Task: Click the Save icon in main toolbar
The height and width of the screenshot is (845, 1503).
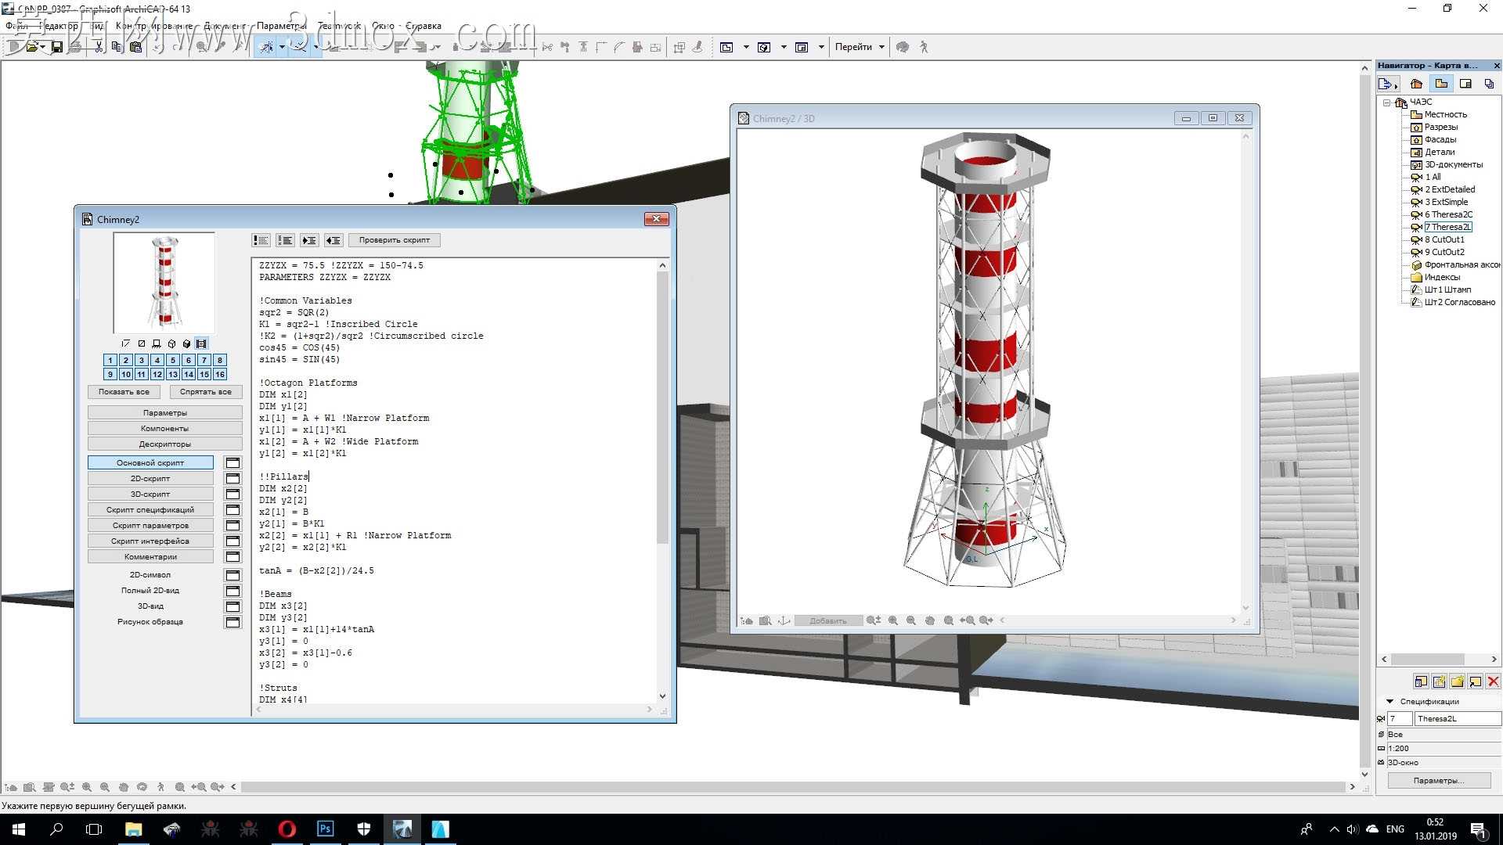Action: [57, 47]
